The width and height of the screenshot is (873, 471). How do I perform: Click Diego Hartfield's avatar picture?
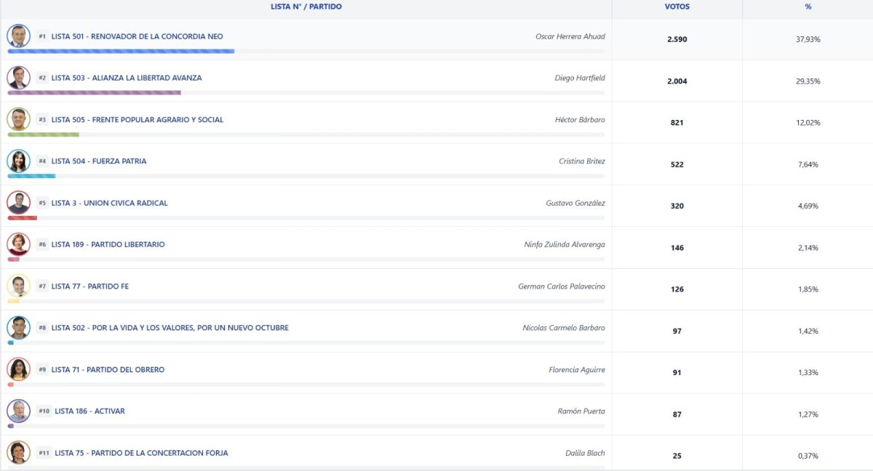[18, 77]
